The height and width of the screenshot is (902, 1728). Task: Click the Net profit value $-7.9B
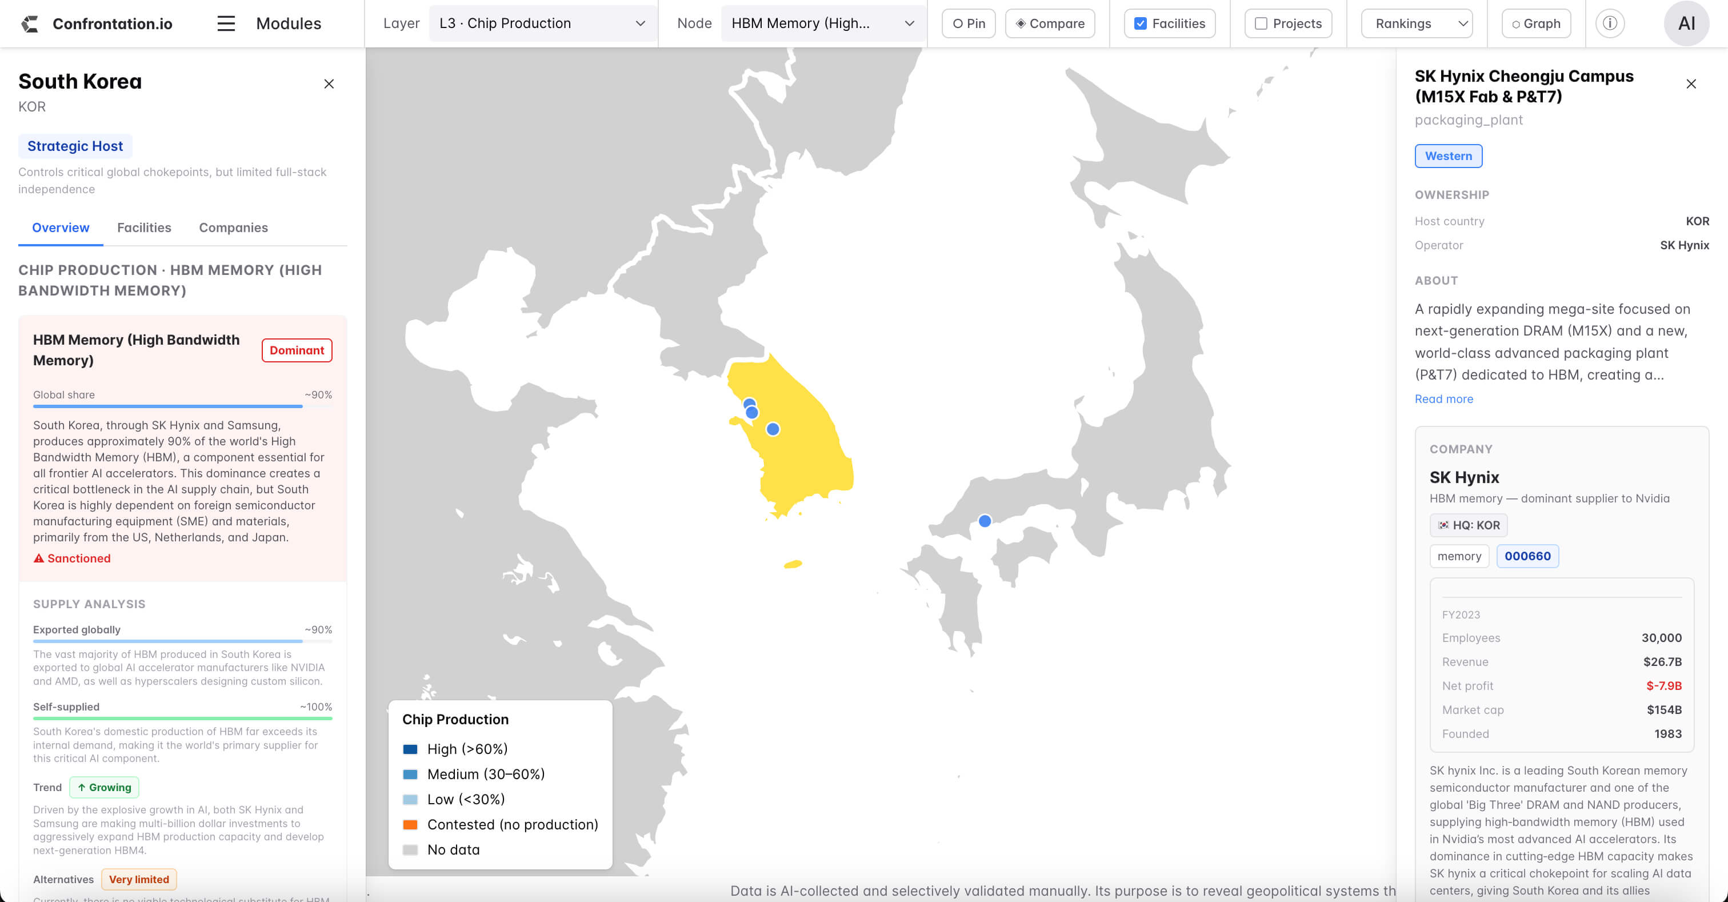(x=1663, y=686)
